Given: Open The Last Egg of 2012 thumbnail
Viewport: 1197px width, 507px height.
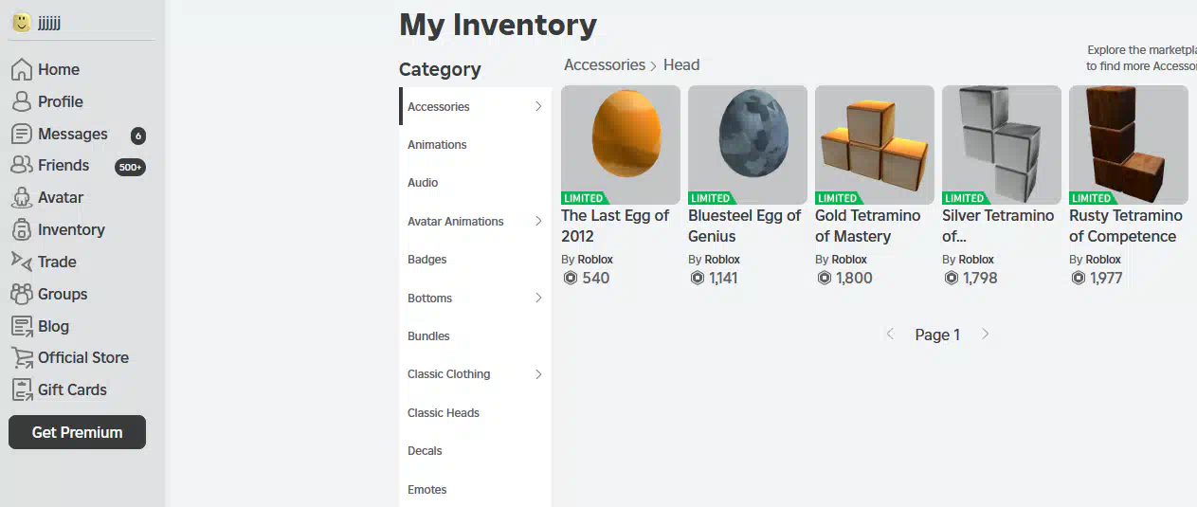Looking at the screenshot, I should tap(621, 145).
